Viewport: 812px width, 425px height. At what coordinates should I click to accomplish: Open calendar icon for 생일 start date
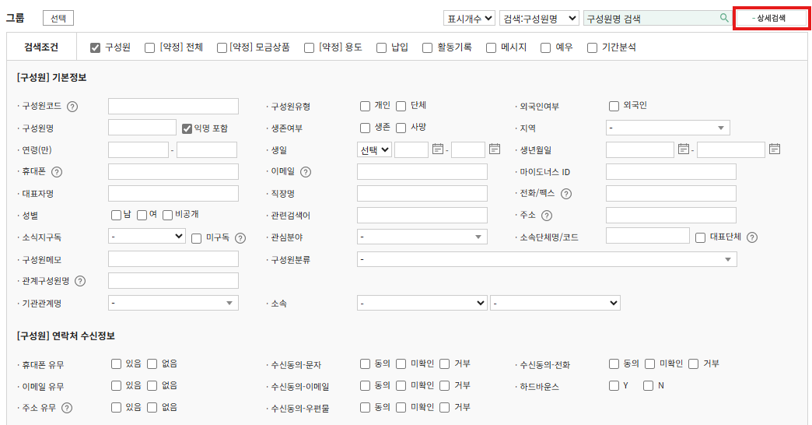(x=438, y=149)
